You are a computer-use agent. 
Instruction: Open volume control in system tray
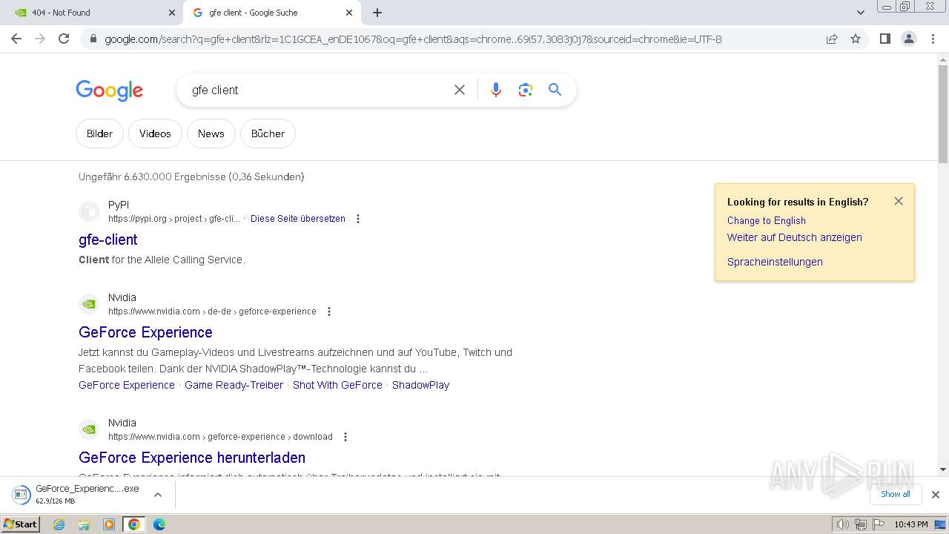tap(843, 524)
